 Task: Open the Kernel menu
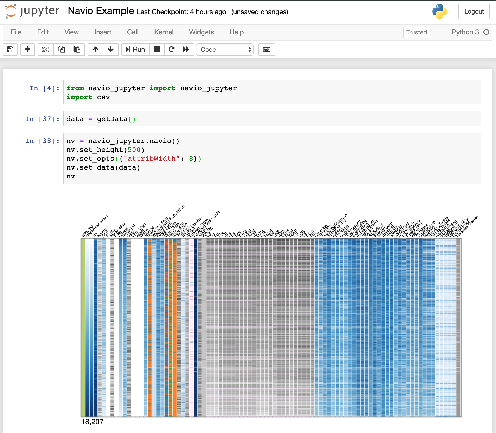(x=164, y=32)
